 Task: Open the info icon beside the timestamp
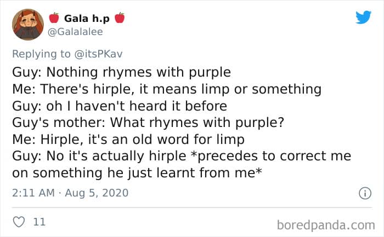363,193
